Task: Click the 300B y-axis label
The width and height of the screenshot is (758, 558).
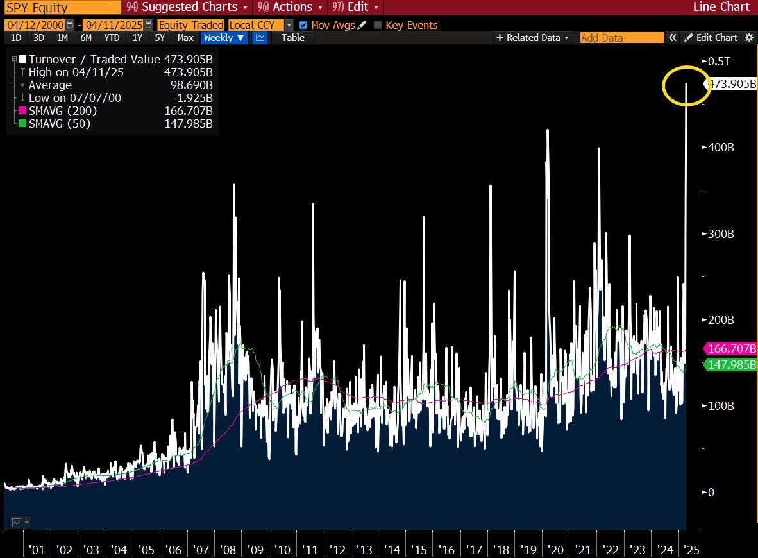Action: (x=721, y=234)
